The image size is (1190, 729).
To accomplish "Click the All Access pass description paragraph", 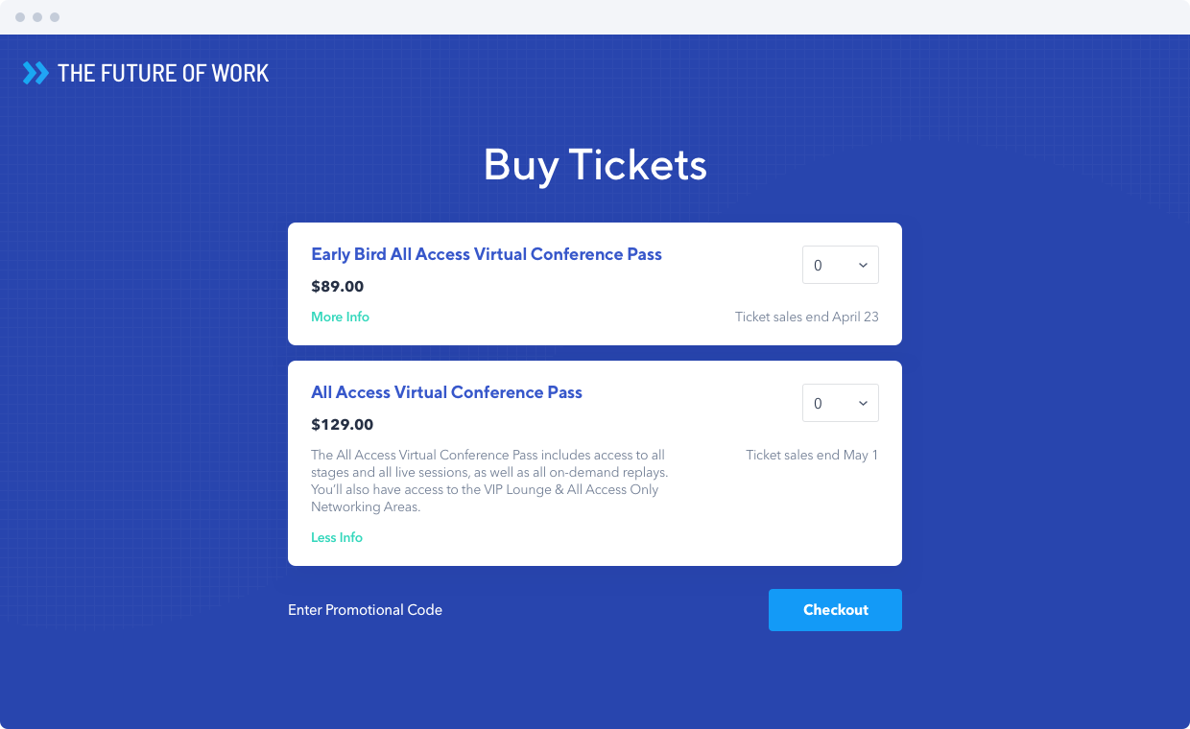I will (488, 481).
